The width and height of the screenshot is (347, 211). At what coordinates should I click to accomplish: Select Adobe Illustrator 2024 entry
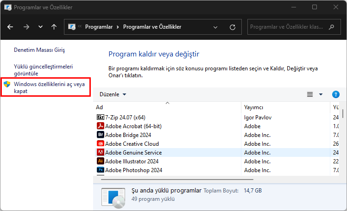132,161
